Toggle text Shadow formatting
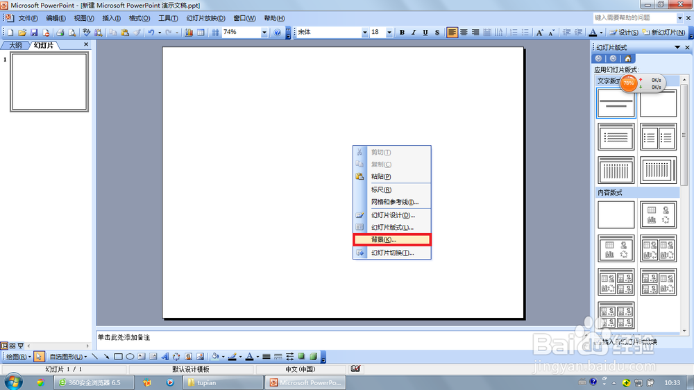The image size is (694, 390). 437,33
